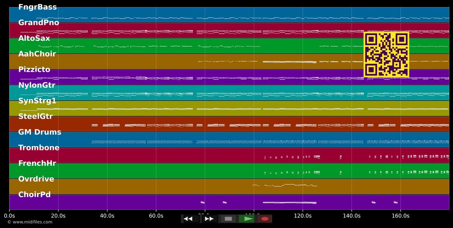Click the red record button

(265, 219)
